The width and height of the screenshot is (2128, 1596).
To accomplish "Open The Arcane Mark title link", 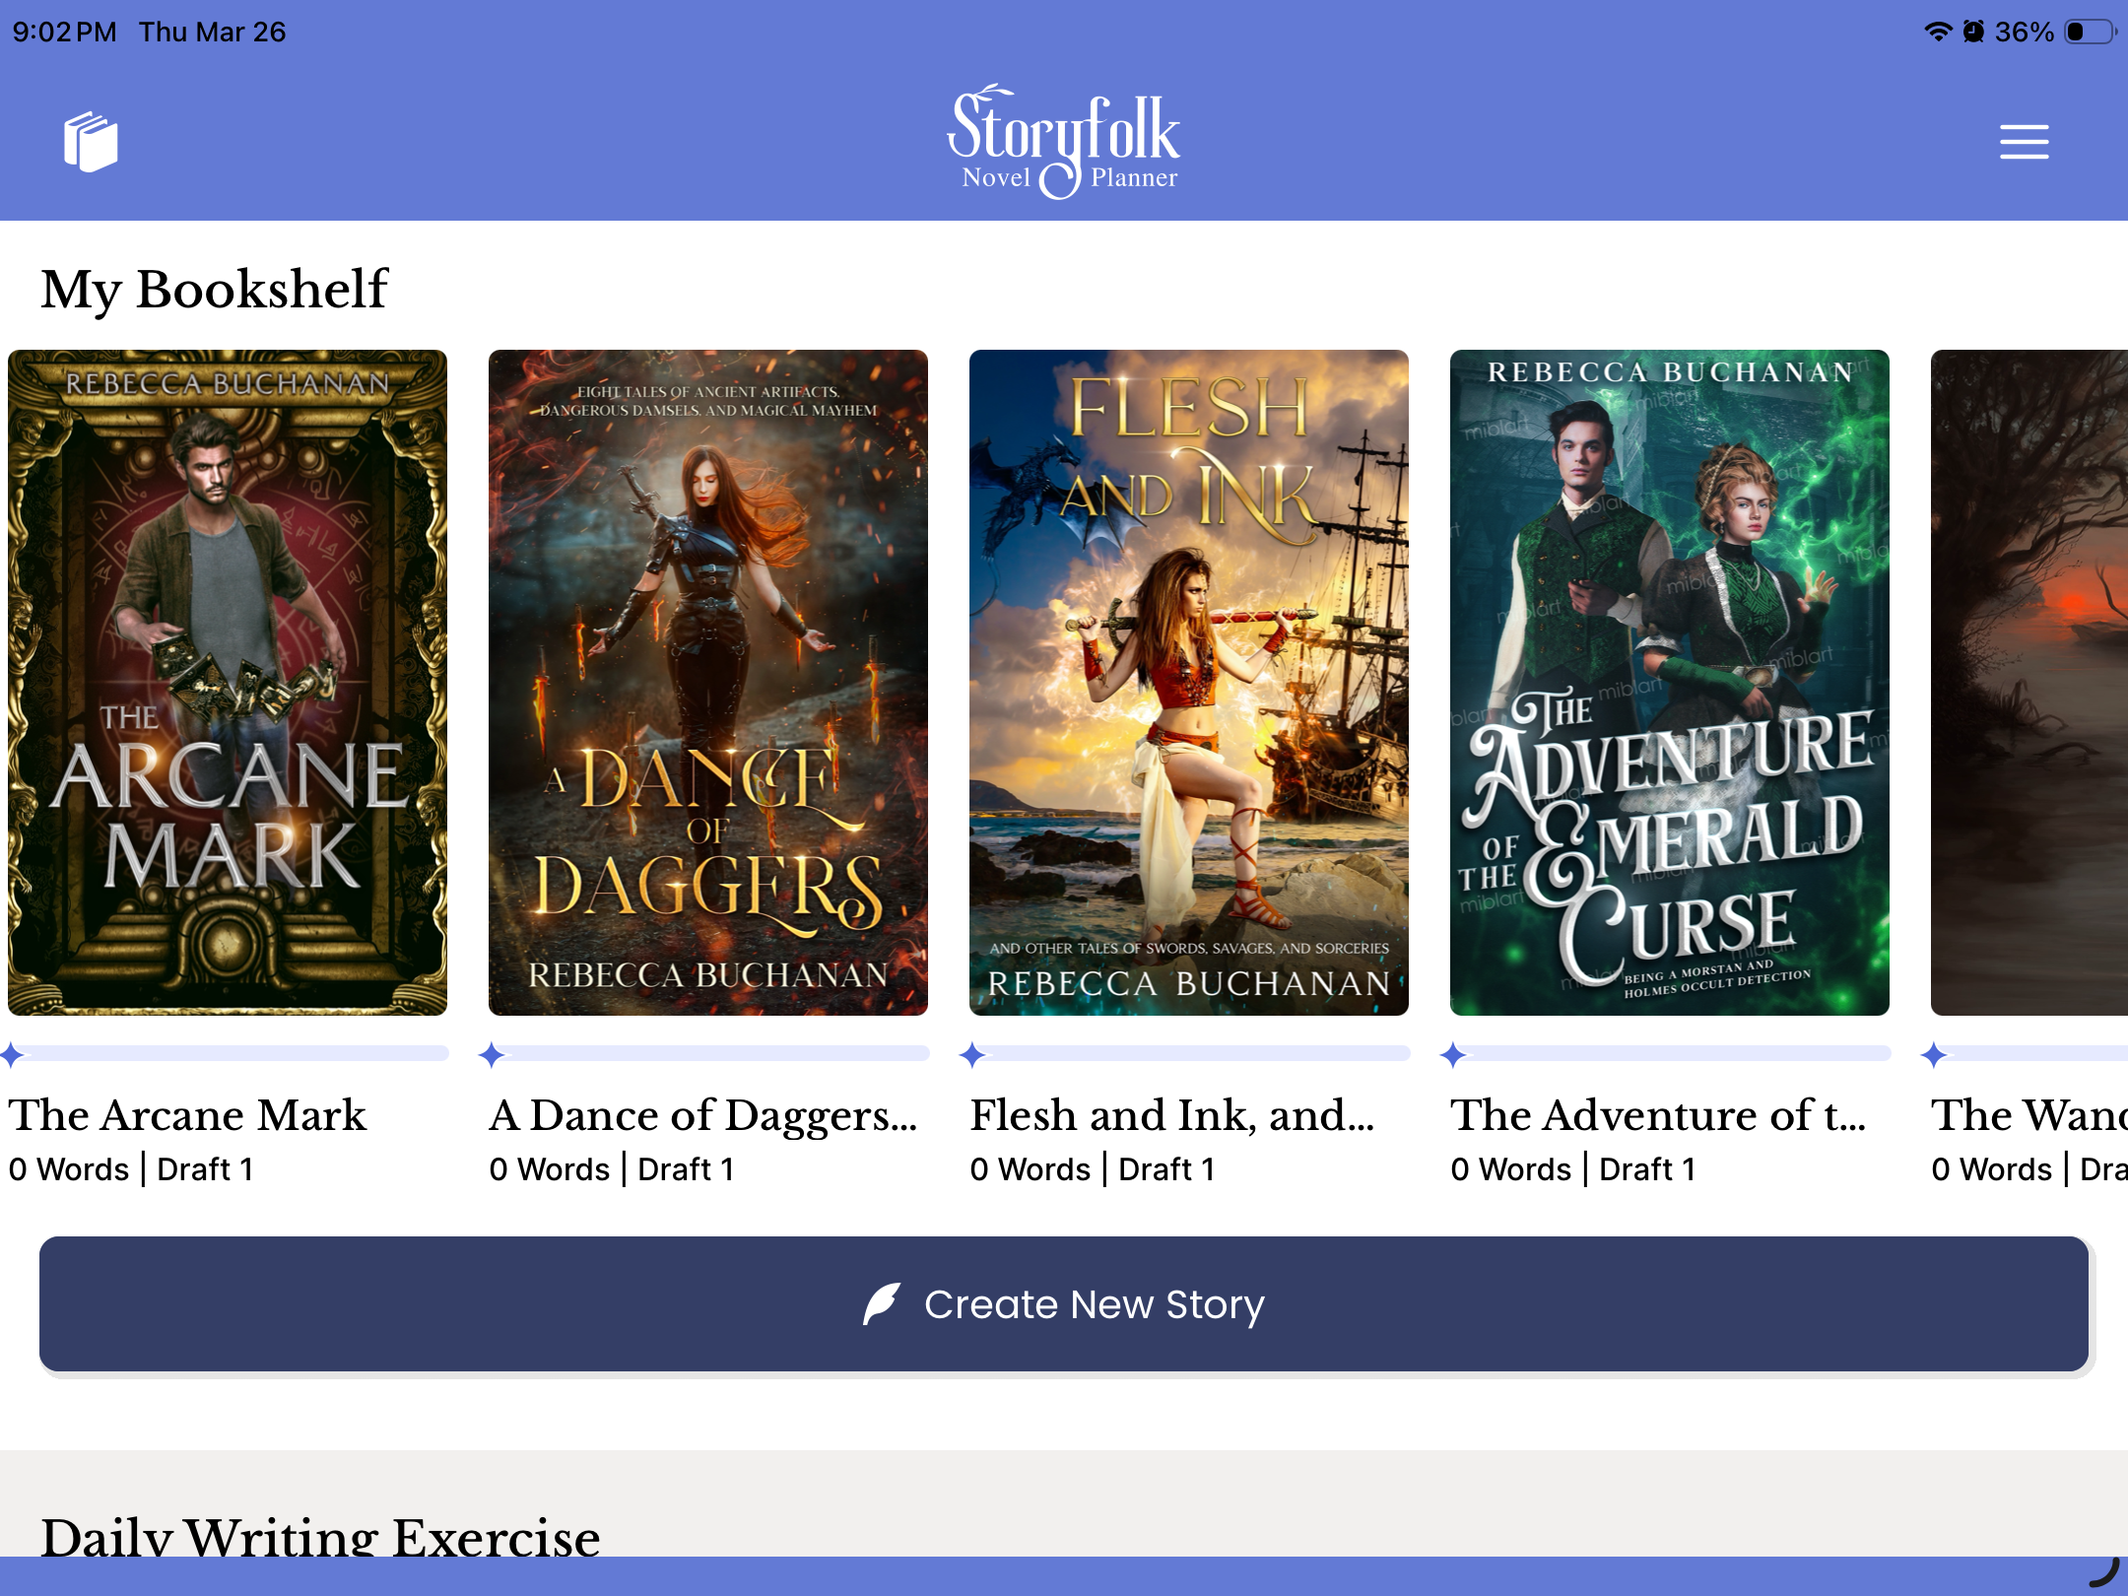I will (x=187, y=1115).
